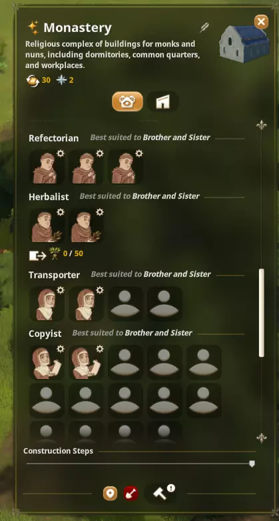279x521 pixels.
Task: Open the workers tab with monk icon
Action: [x=127, y=101]
